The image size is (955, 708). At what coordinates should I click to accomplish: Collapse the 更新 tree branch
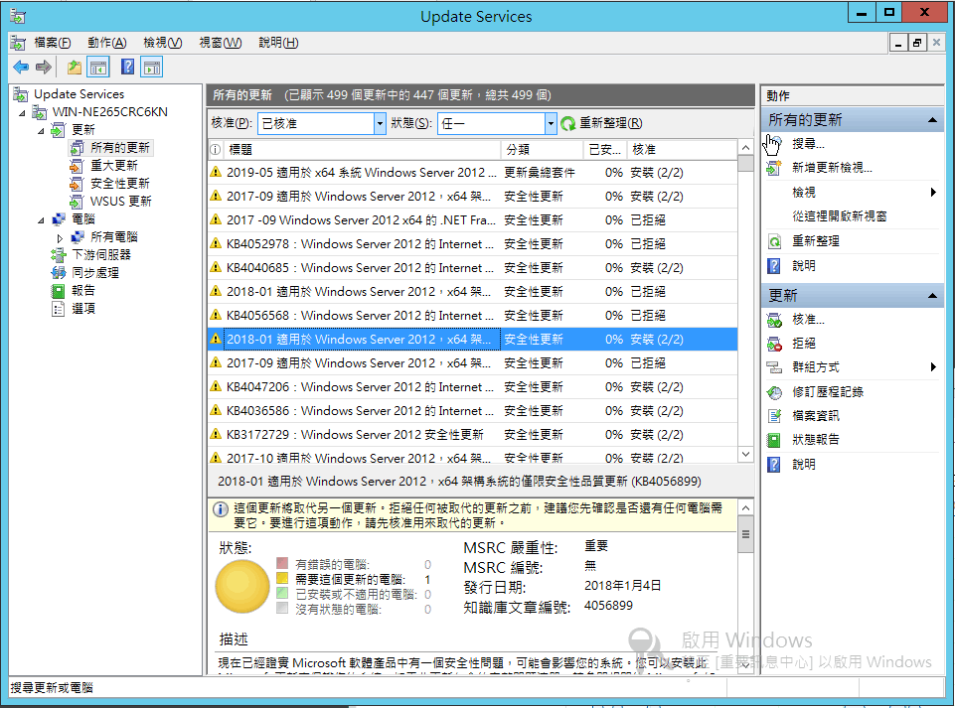tap(42, 131)
